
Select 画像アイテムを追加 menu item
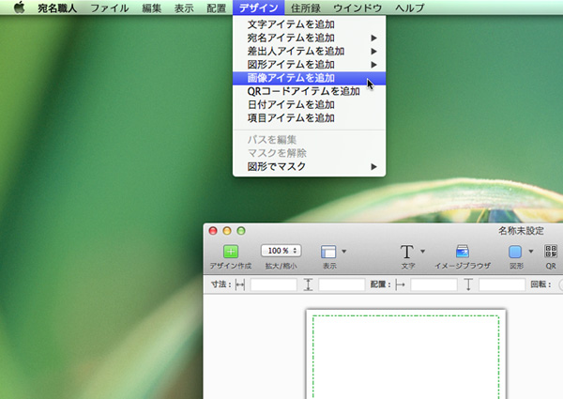[x=291, y=78]
